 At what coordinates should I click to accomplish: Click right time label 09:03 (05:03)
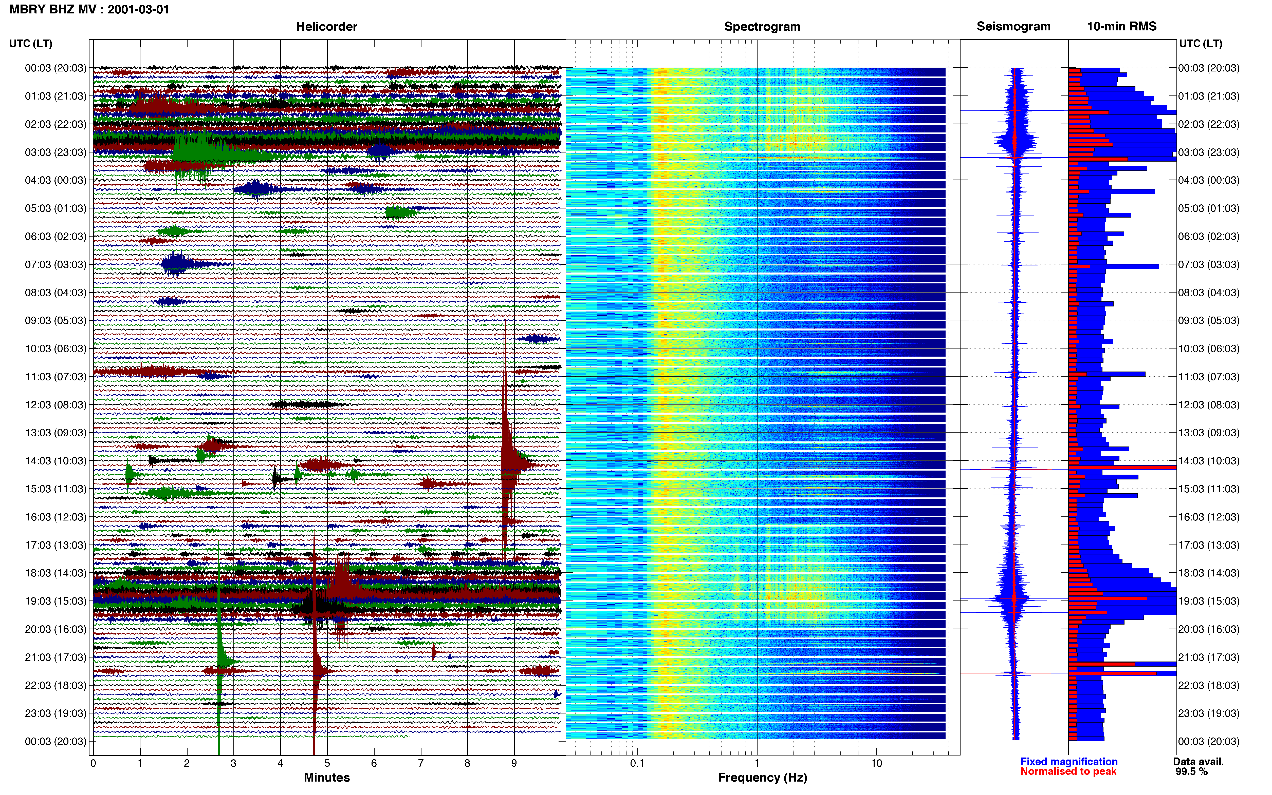click(1208, 320)
